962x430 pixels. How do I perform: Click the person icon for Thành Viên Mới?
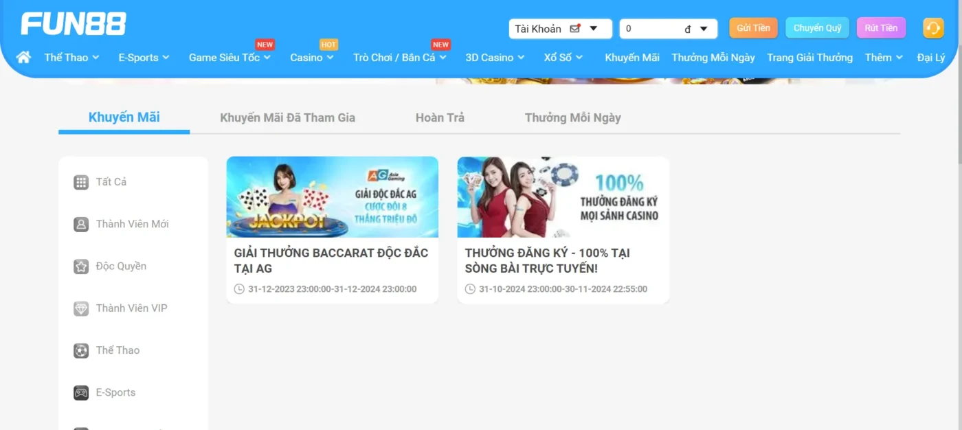[x=81, y=224]
